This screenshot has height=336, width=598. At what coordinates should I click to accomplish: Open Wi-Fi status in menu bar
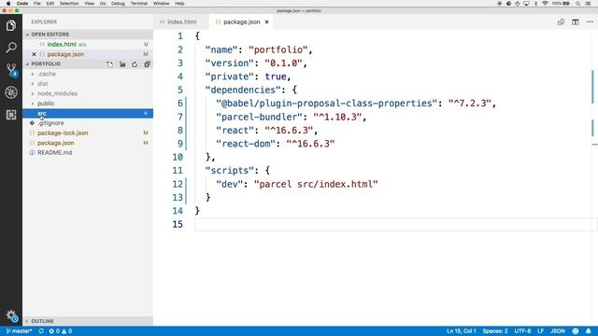pyautogui.click(x=545, y=4)
